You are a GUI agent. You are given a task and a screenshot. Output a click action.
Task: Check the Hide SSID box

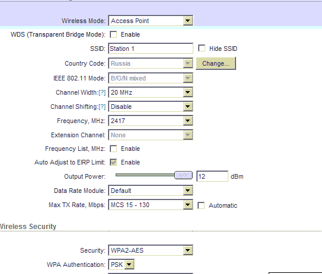[x=202, y=49]
